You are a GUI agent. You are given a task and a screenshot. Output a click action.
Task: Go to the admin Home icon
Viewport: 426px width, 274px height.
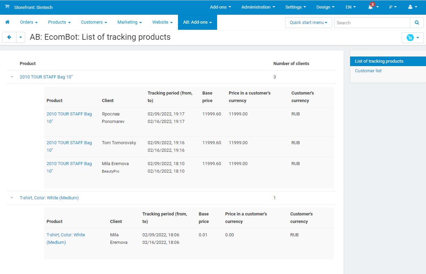[7, 22]
